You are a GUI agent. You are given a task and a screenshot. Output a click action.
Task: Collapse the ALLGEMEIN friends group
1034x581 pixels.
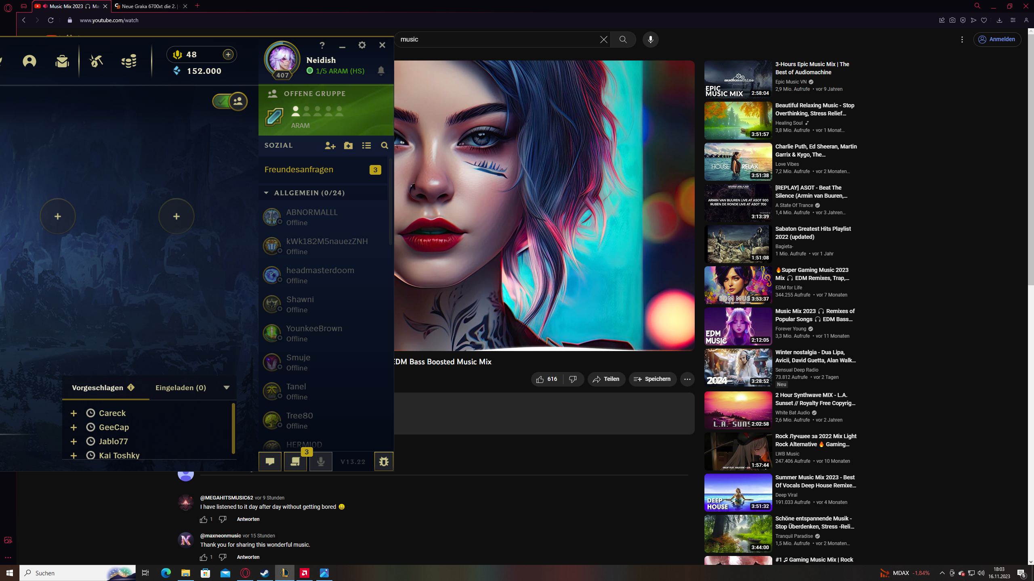[266, 193]
